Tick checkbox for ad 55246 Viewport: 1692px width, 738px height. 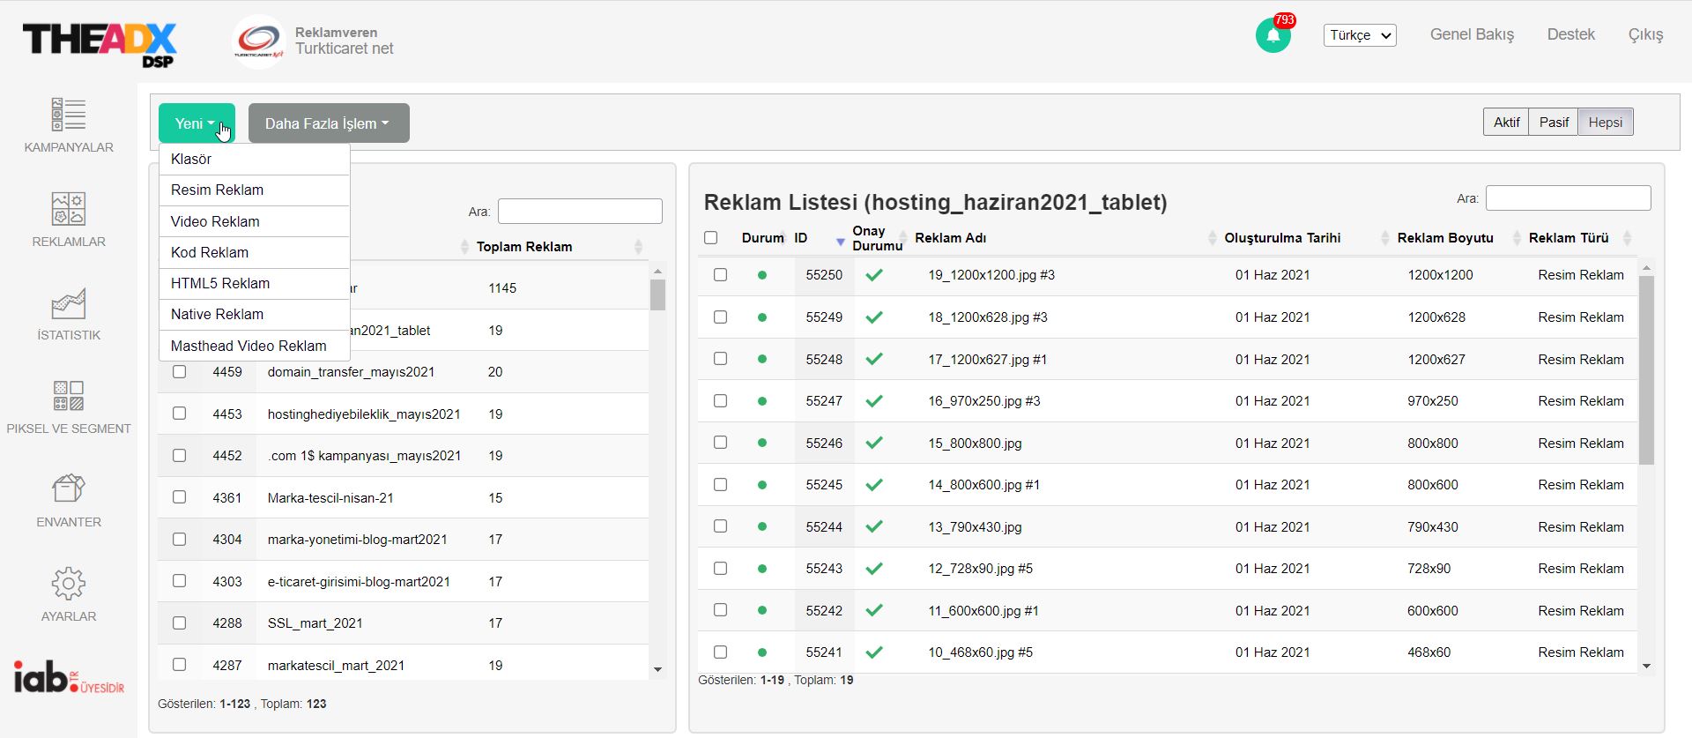[x=720, y=443]
